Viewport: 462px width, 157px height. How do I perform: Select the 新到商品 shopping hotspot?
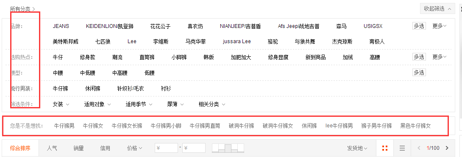coord(316,57)
